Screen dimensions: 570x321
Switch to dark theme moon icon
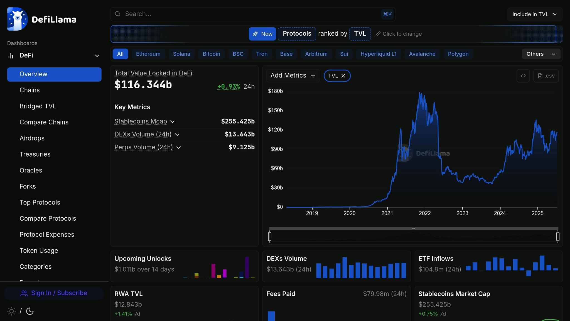(30, 311)
